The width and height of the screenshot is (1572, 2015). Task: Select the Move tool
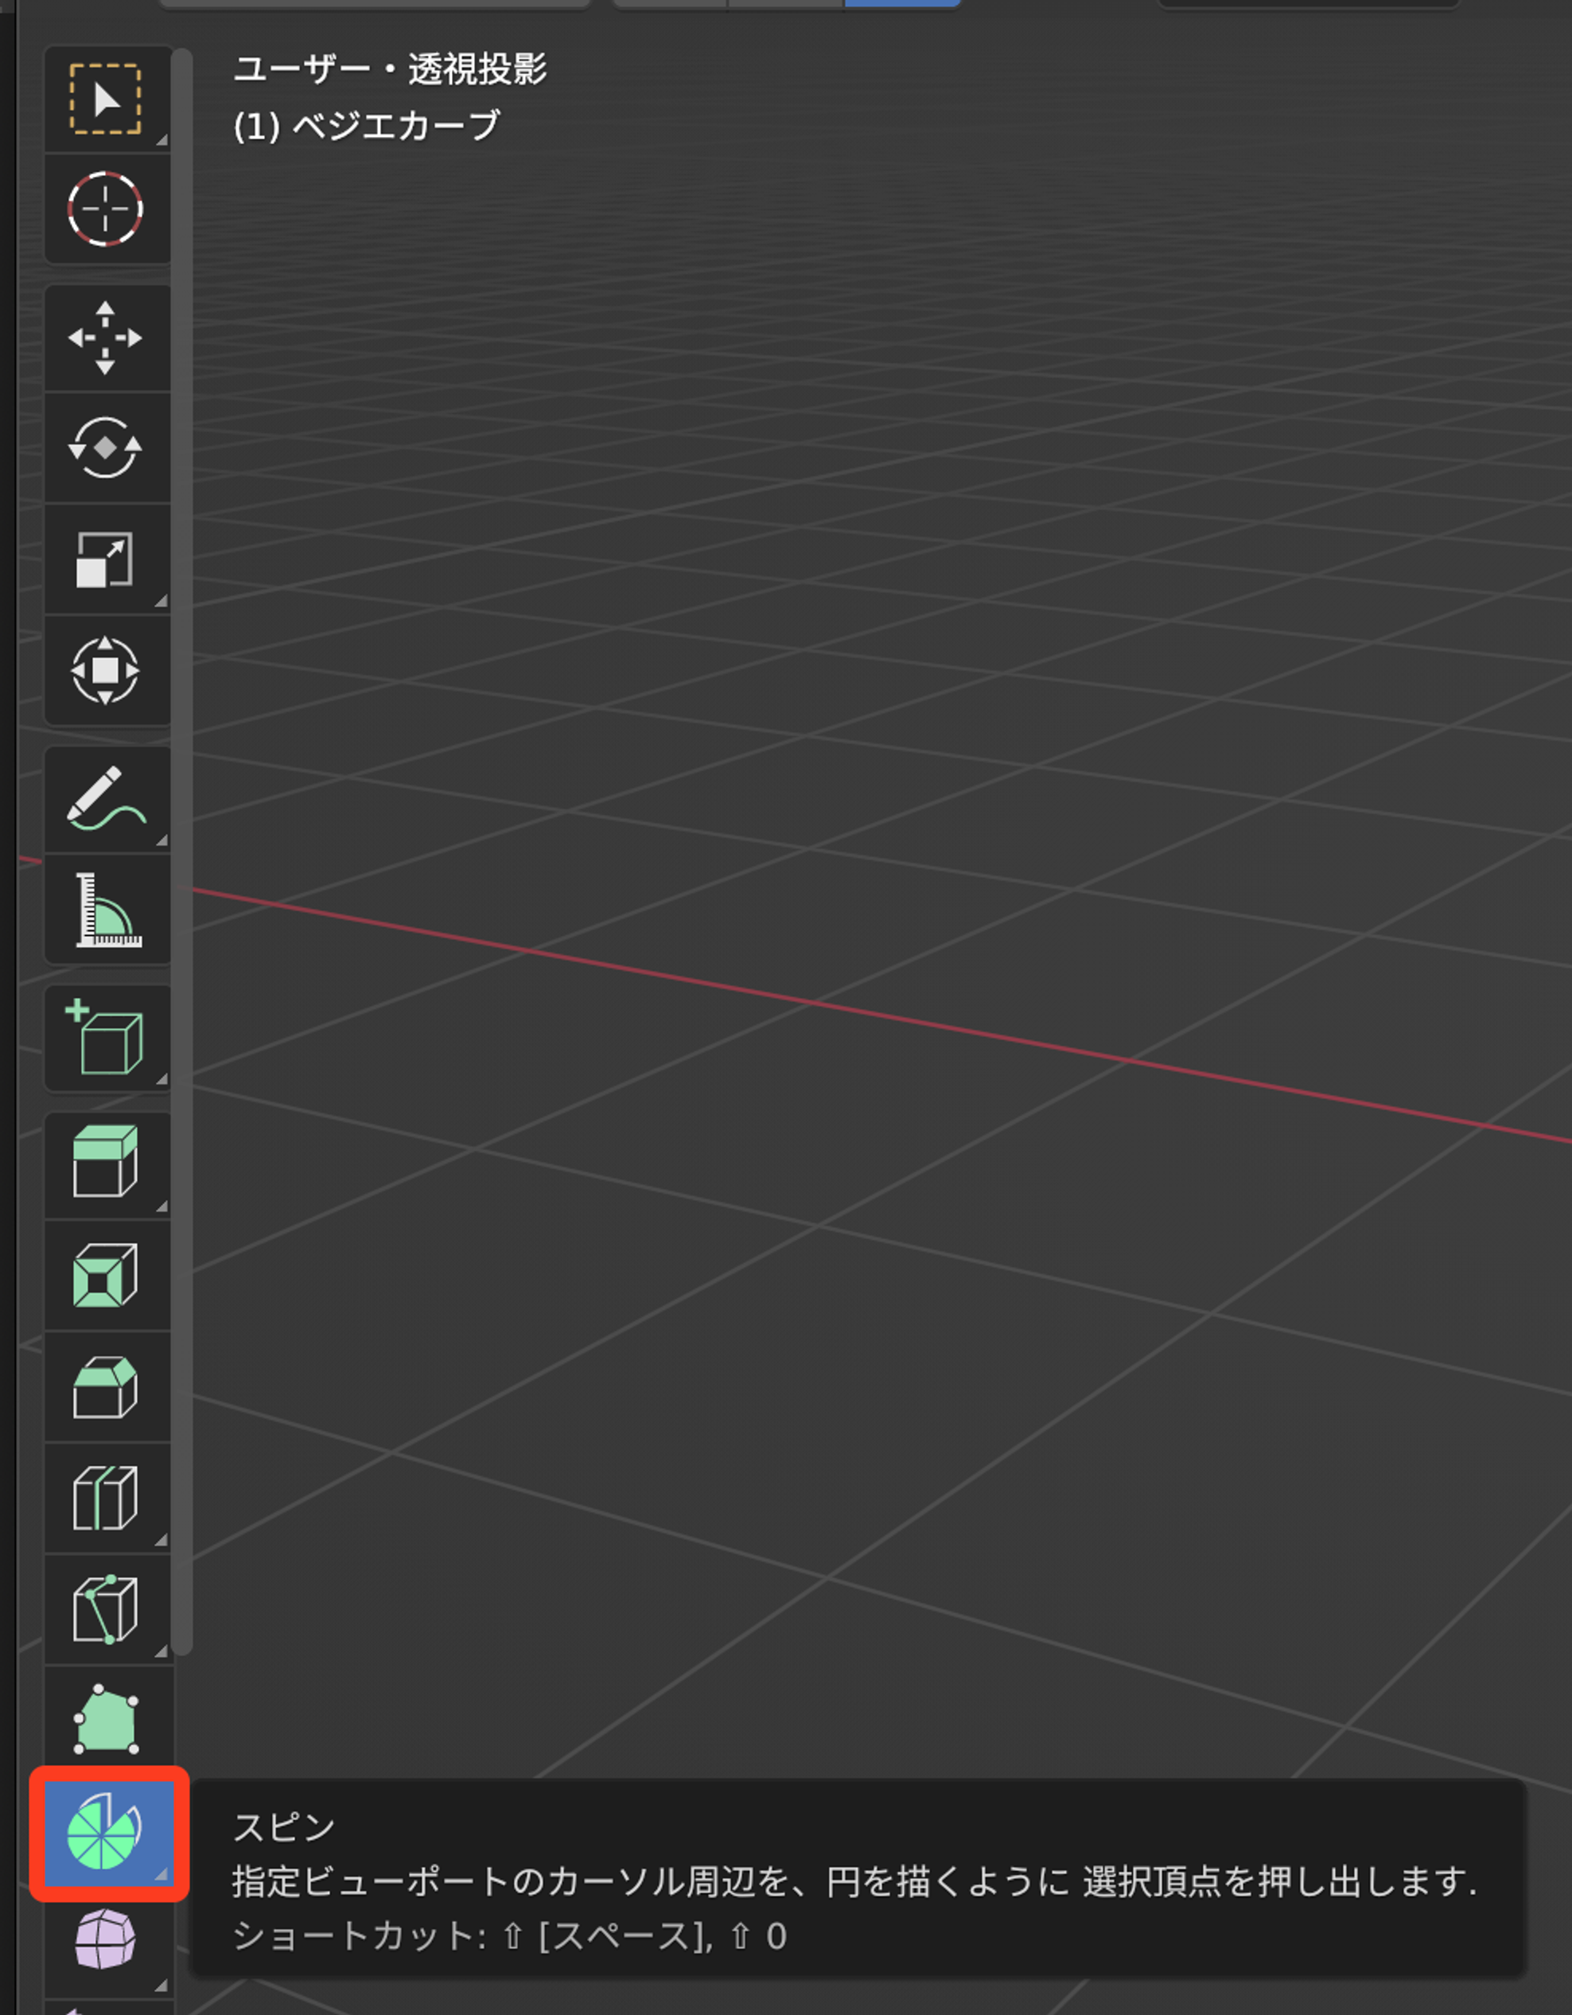tap(107, 337)
